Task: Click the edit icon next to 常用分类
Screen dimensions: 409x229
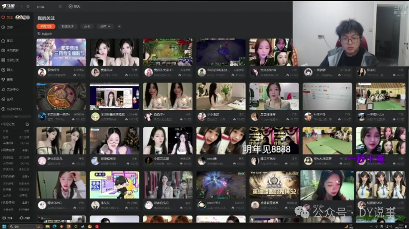Action: click(x=27, y=124)
